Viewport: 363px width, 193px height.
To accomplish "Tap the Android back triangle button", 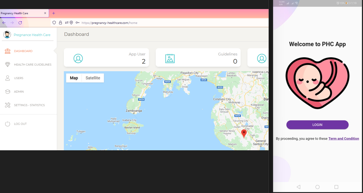I will (298, 187).
